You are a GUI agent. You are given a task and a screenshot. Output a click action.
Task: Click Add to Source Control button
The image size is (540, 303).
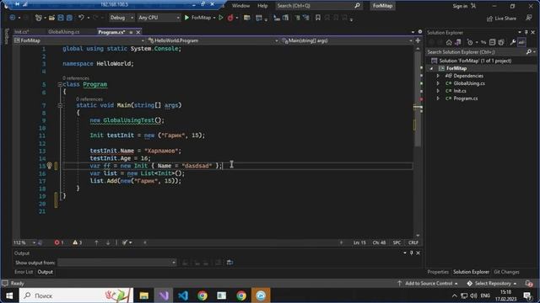click(x=428, y=284)
